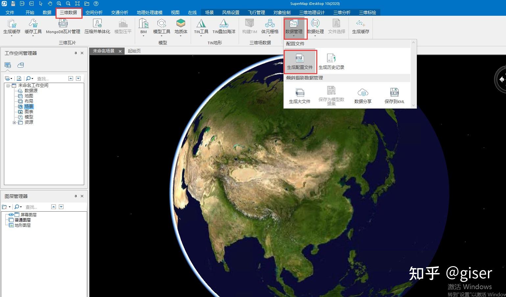
Task: Click the 数据处理 tool in ribbon
Action: coord(316,27)
